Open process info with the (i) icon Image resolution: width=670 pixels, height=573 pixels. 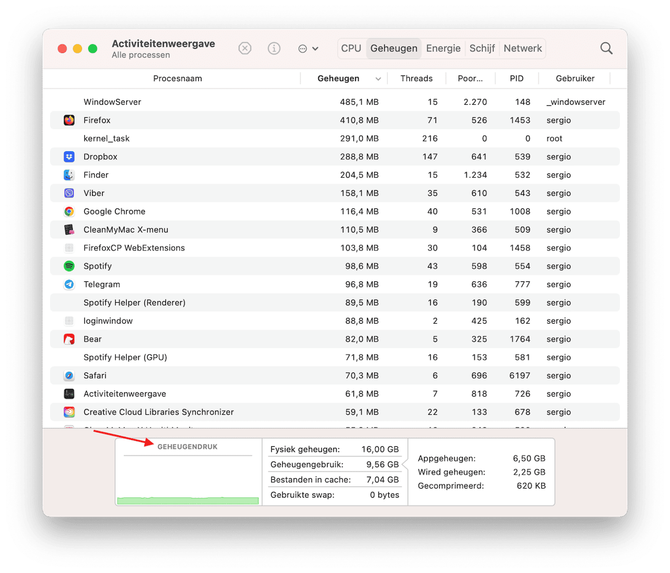tap(274, 49)
